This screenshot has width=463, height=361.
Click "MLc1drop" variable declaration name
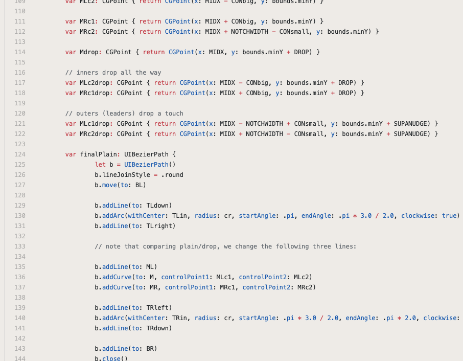point(95,124)
